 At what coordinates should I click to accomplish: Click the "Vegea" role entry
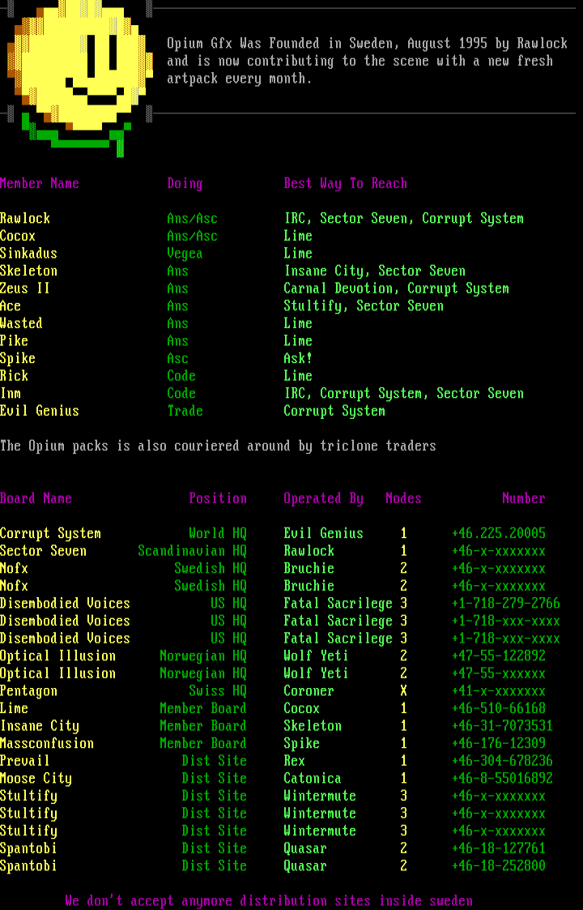coord(185,254)
